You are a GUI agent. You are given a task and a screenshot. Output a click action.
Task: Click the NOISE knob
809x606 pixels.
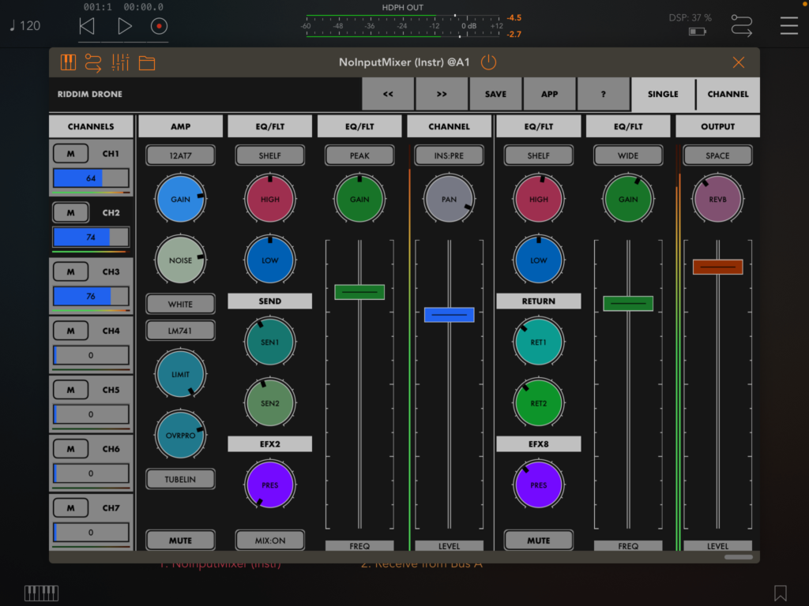click(180, 260)
